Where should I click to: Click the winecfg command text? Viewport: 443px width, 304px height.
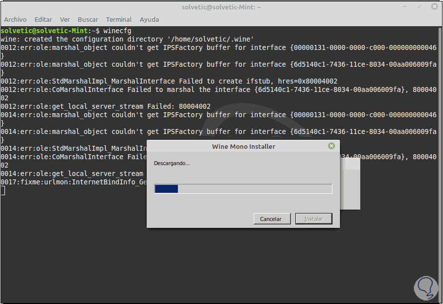[x=117, y=31]
